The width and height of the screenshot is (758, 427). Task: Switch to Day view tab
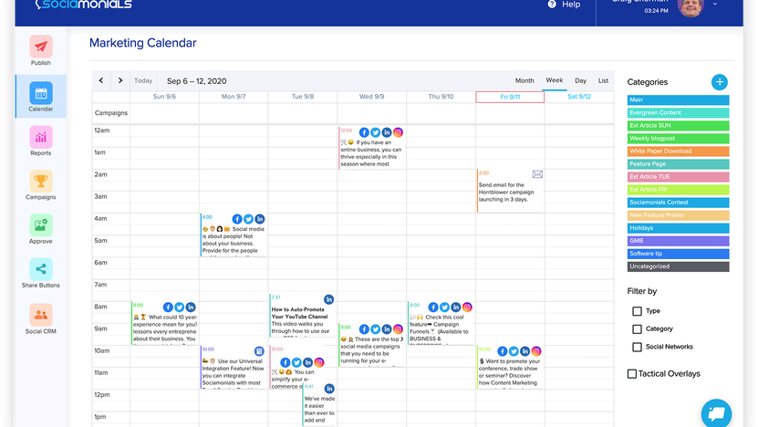(x=580, y=80)
